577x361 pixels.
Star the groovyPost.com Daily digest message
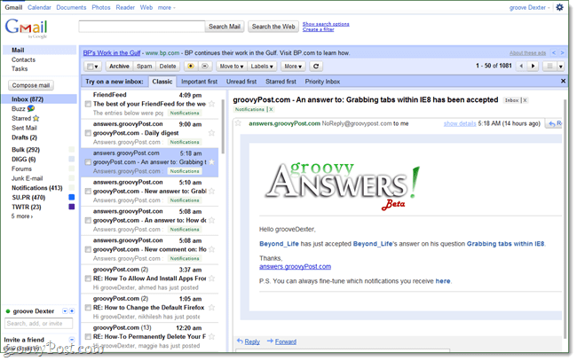211,133
